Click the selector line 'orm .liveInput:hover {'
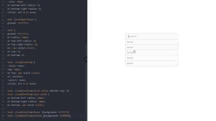The height and width of the screenshot is (121, 216). [22, 19]
